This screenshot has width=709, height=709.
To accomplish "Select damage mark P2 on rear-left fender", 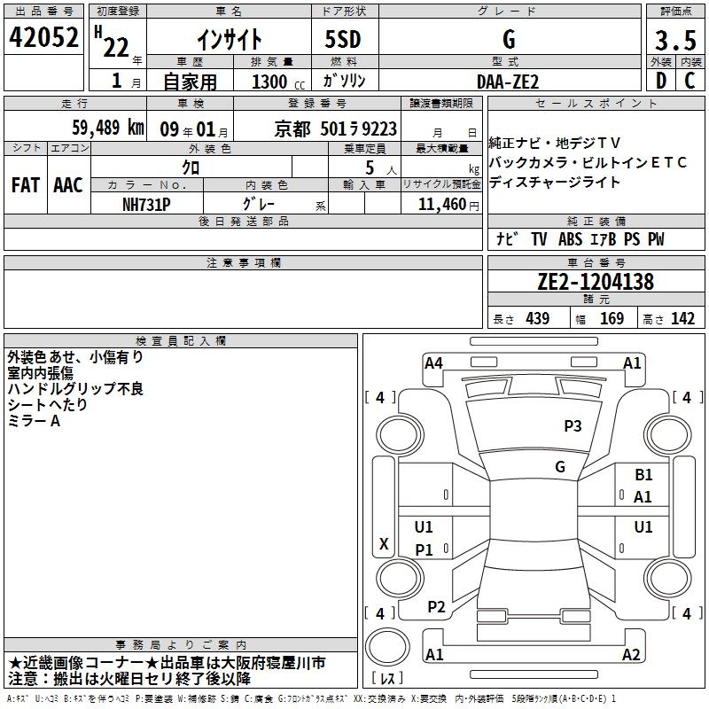I will click(436, 607).
